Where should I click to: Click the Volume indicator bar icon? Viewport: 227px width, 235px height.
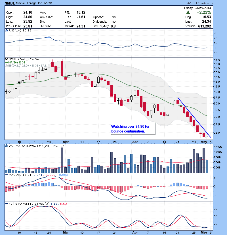point(7,146)
